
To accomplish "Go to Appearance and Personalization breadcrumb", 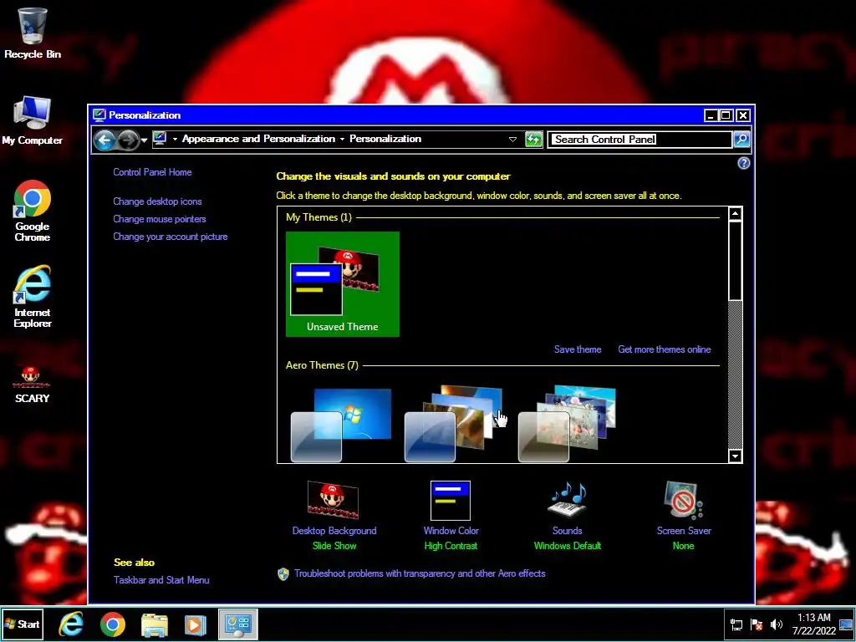I will pos(259,139).
